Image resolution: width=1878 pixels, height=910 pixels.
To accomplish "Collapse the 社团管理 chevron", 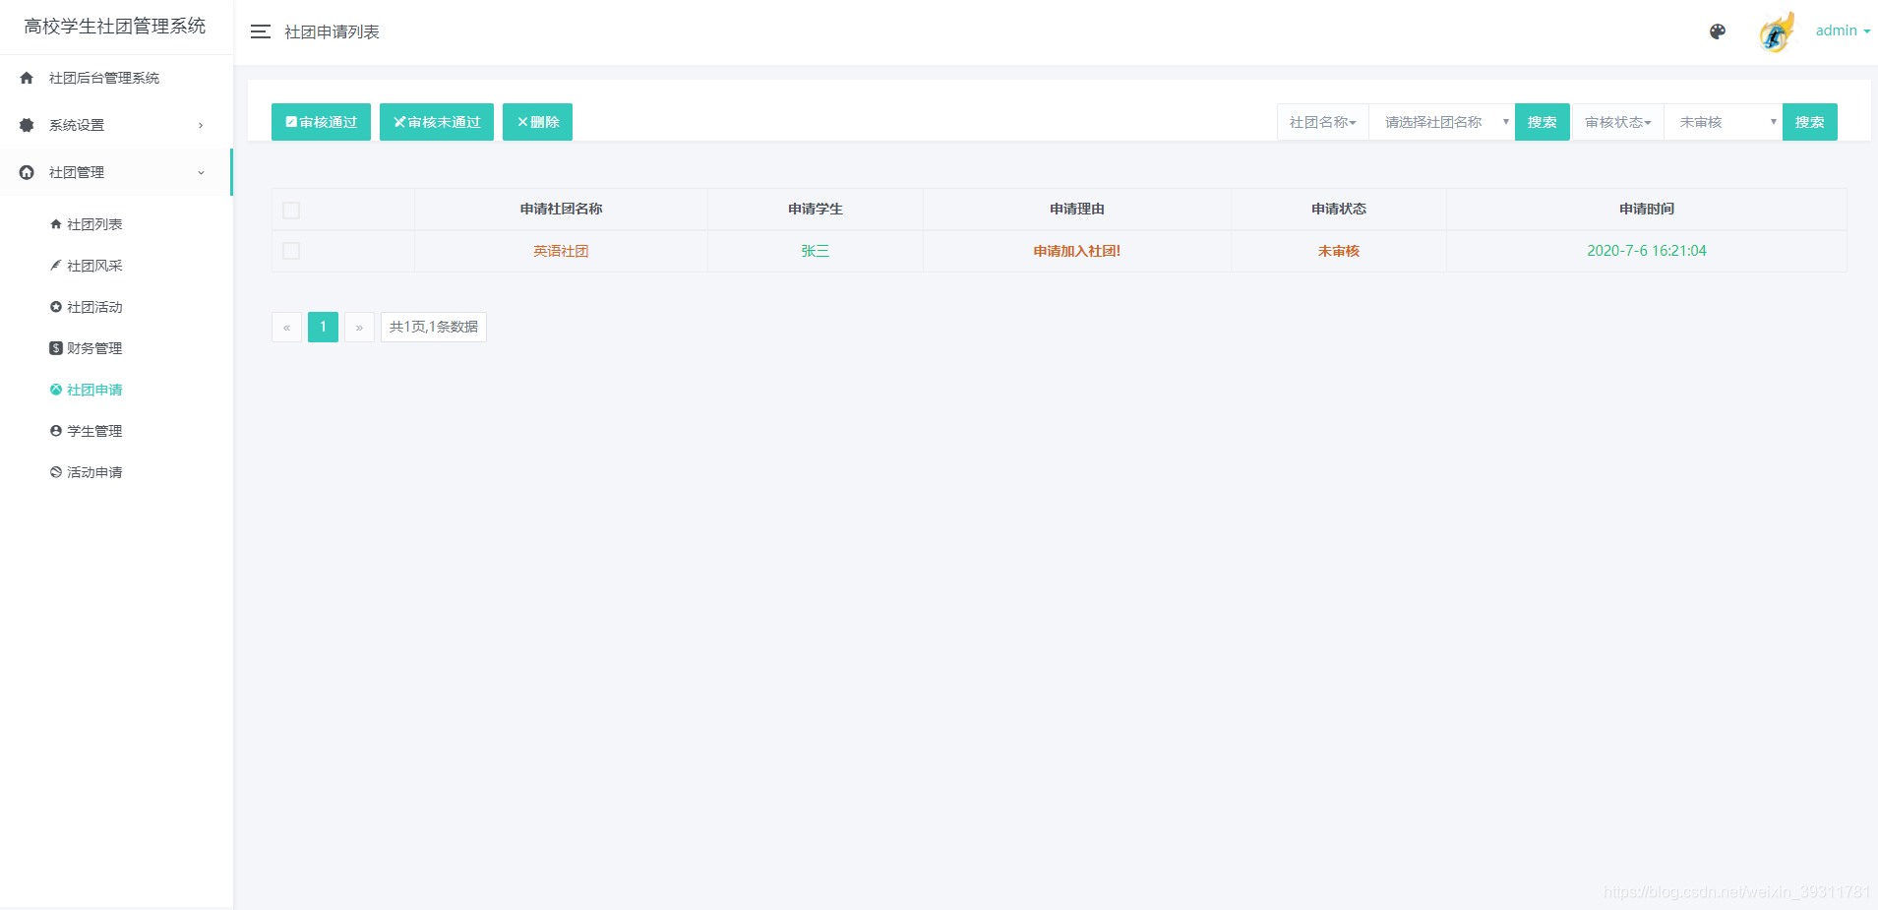I will [201, 172].
